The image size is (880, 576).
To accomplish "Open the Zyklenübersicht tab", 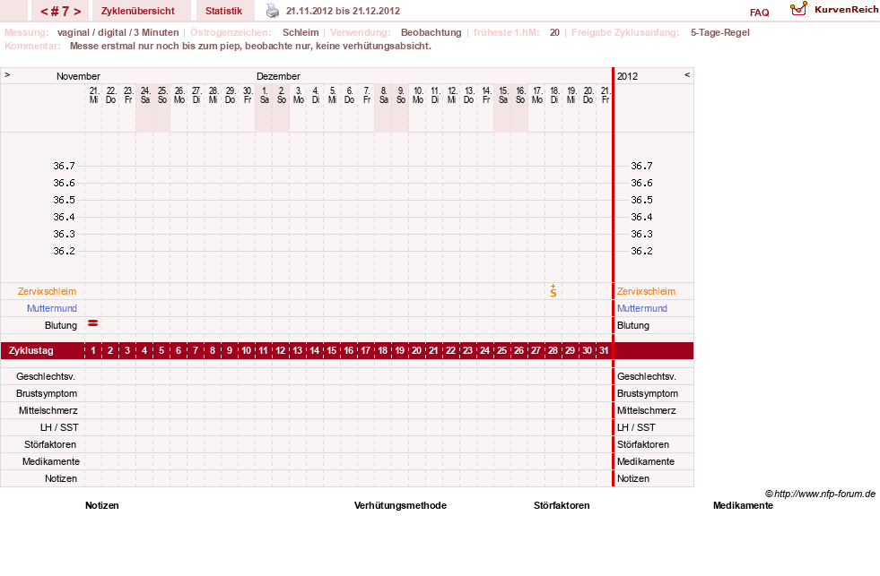I will click(x=137, y=11).
